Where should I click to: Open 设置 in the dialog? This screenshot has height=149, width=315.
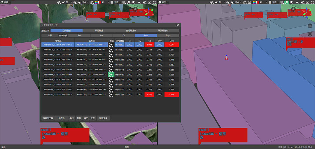pyautogui.click(x=92, y=118)
